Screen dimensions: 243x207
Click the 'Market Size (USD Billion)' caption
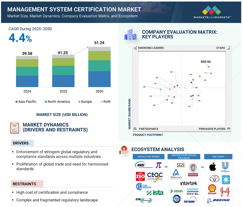62,114
